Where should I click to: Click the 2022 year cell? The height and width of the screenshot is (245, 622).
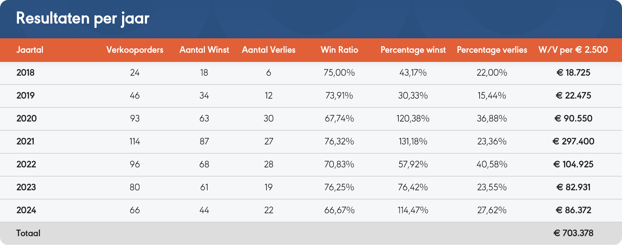26,164
